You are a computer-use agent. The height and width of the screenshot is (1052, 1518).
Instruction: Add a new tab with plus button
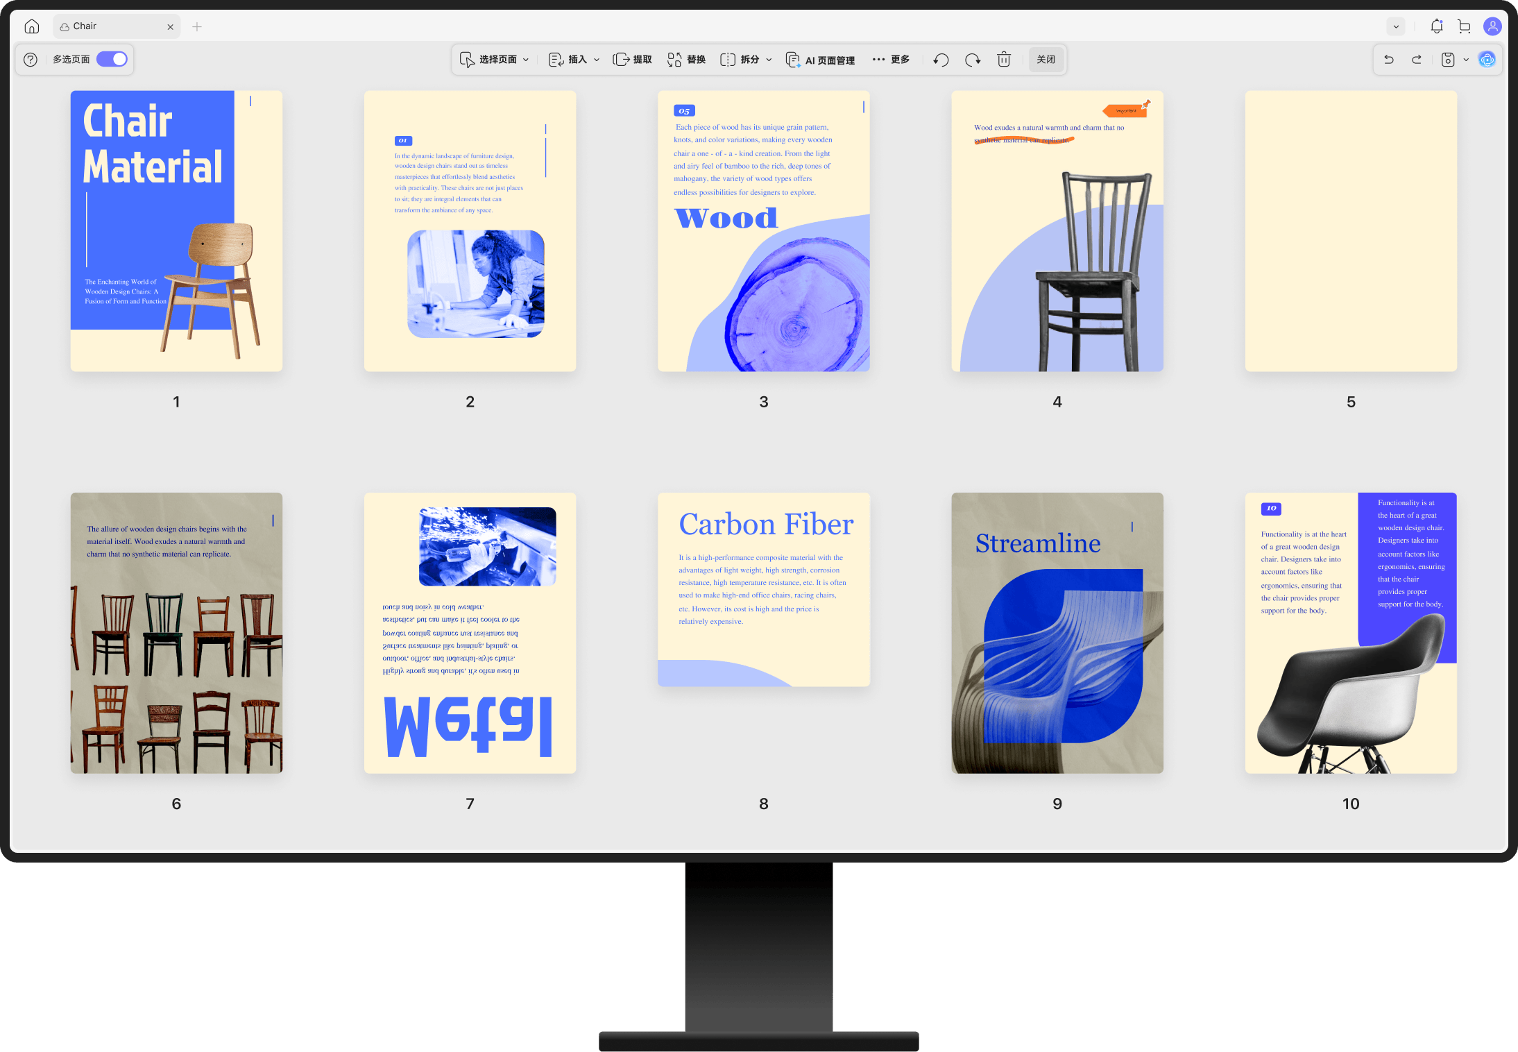click(197, 26)
